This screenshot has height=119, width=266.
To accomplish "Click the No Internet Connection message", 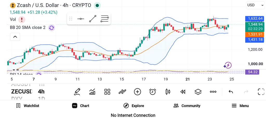I will [x=133, y=115].
